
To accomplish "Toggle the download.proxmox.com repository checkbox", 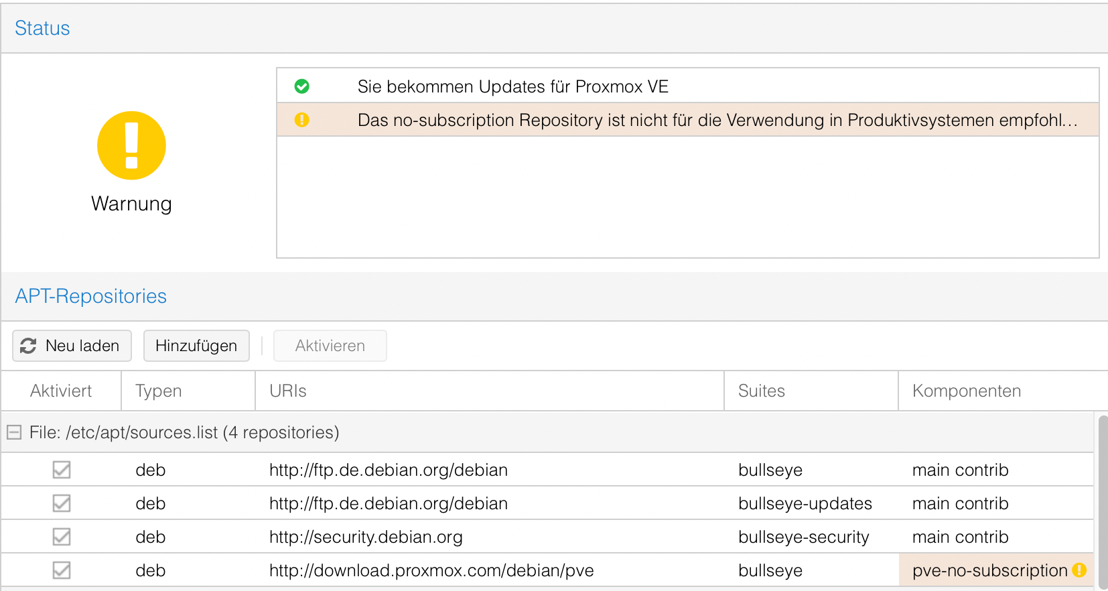I will pyautogui.click(x=62, y=570).
